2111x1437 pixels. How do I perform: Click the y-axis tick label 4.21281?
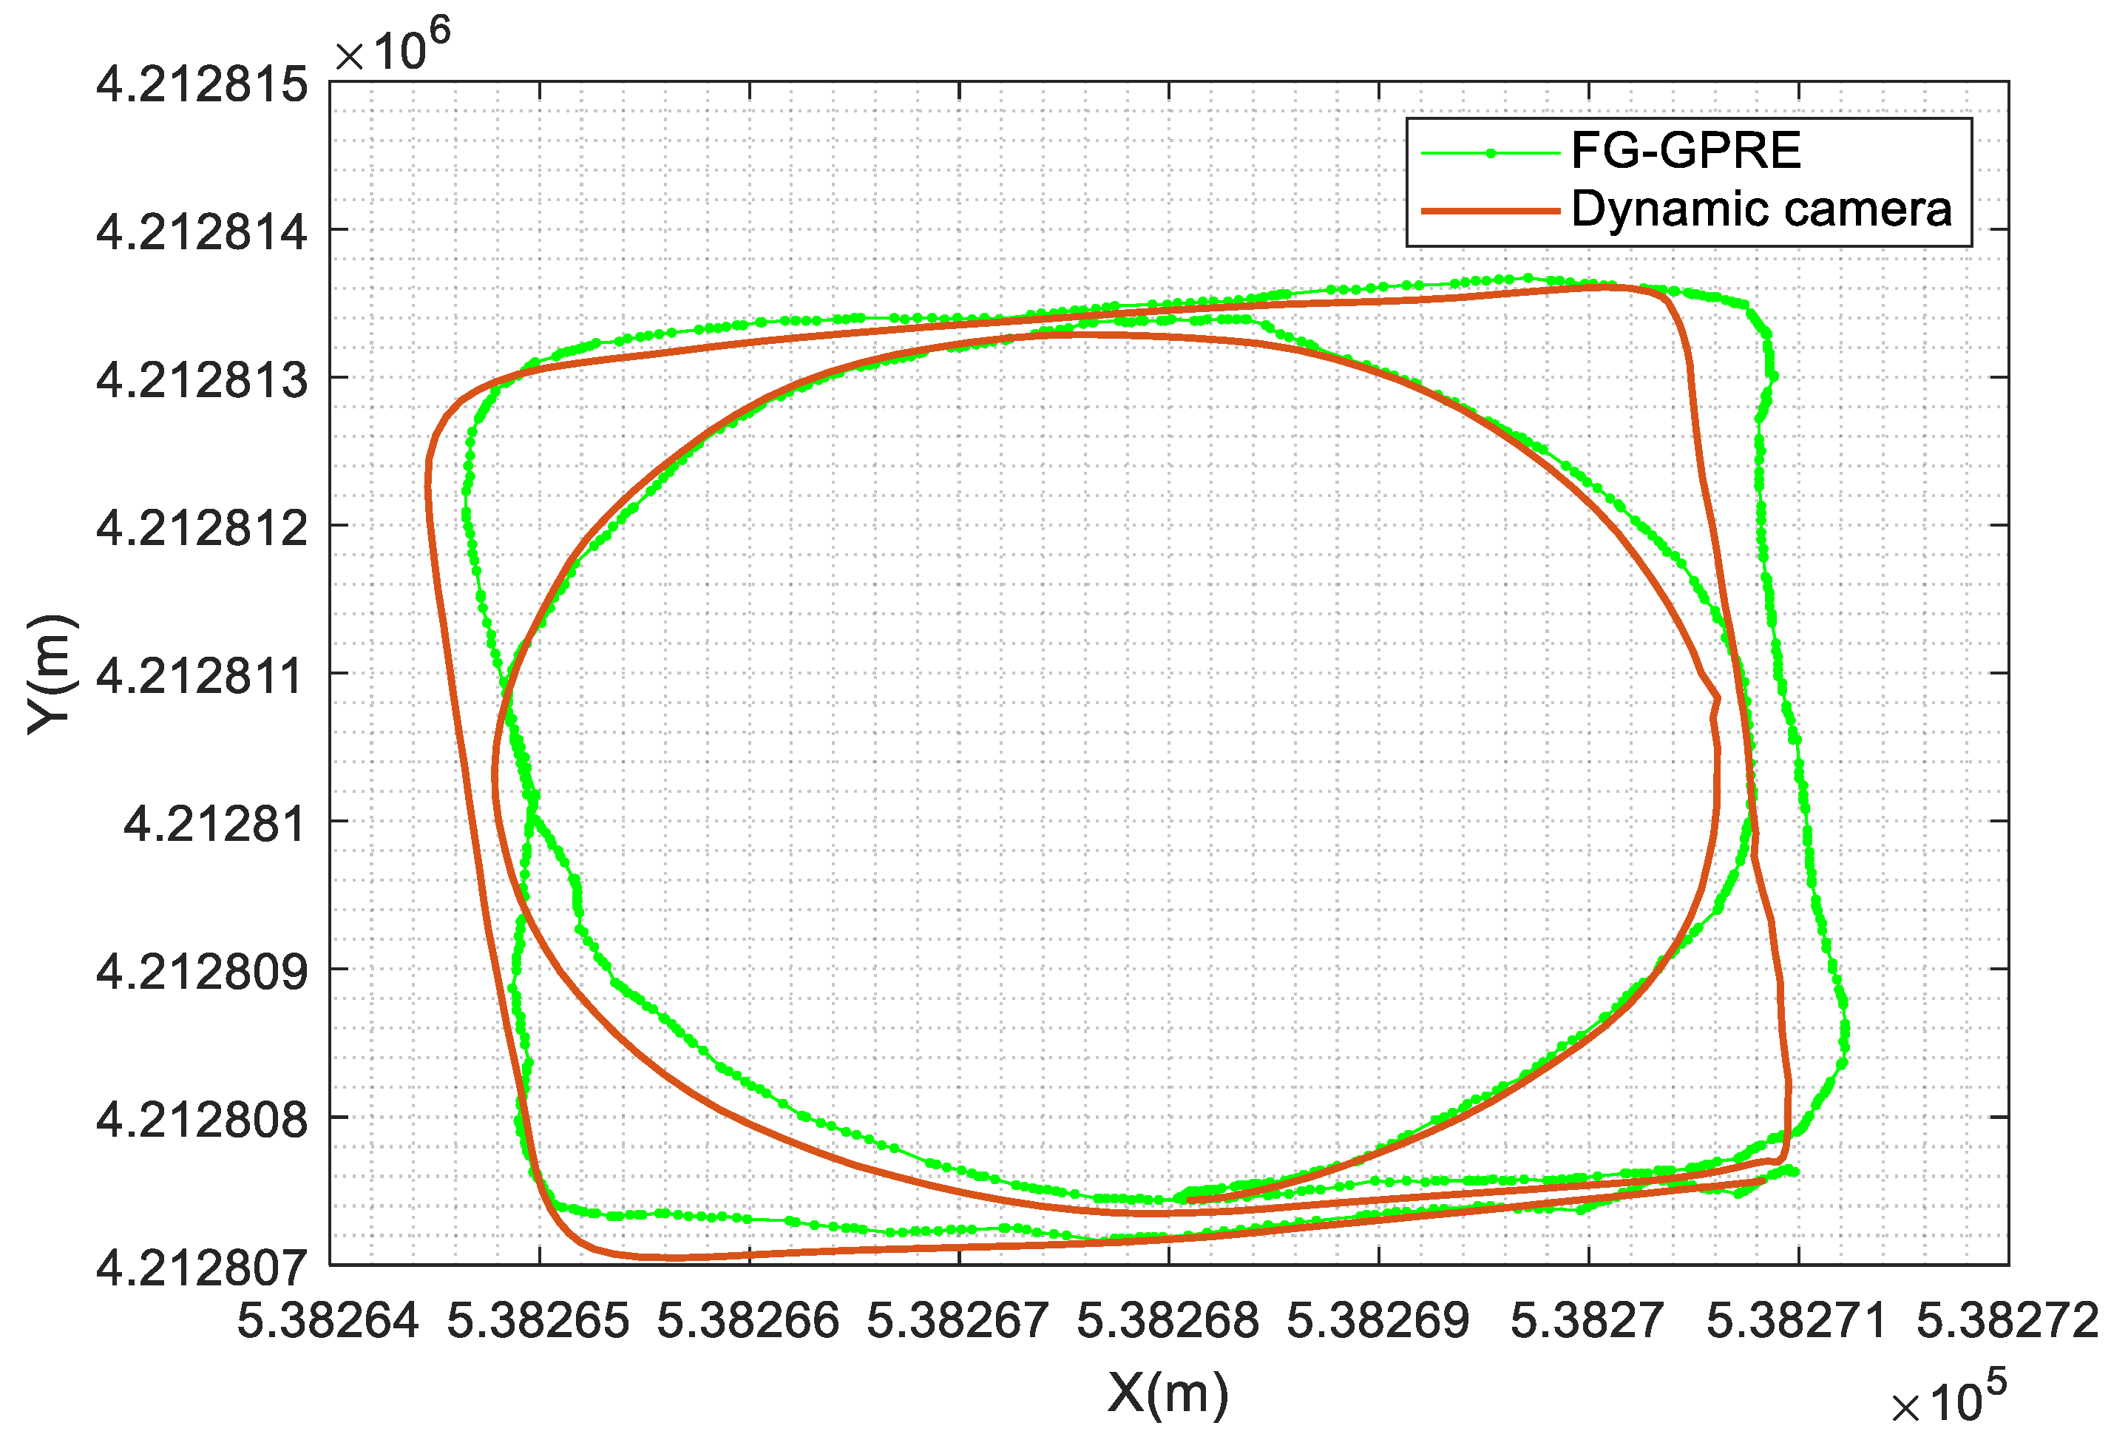214,825
